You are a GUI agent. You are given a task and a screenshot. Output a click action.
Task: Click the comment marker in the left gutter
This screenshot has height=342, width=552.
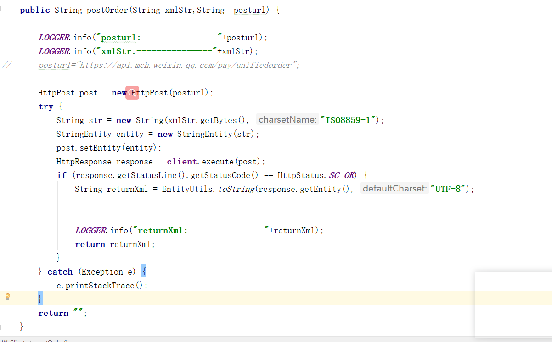[x=7, y=65]
